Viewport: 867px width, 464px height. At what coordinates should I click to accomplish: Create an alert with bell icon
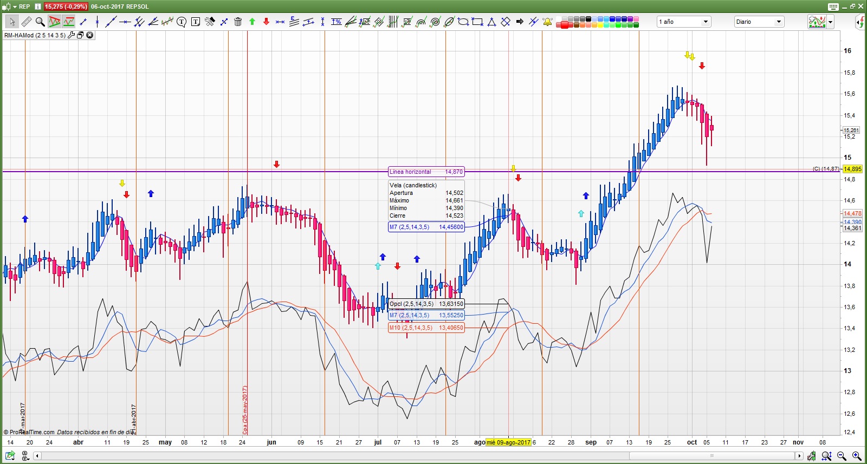(x=548, y=22)
